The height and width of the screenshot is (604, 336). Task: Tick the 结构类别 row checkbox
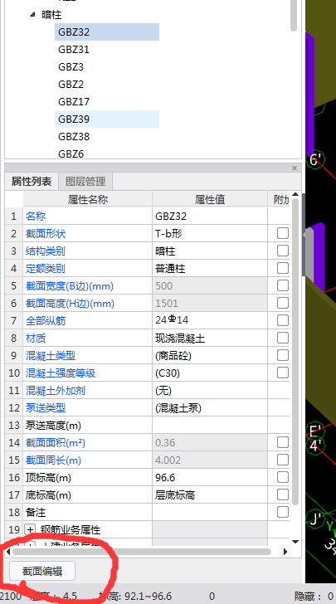283,251
